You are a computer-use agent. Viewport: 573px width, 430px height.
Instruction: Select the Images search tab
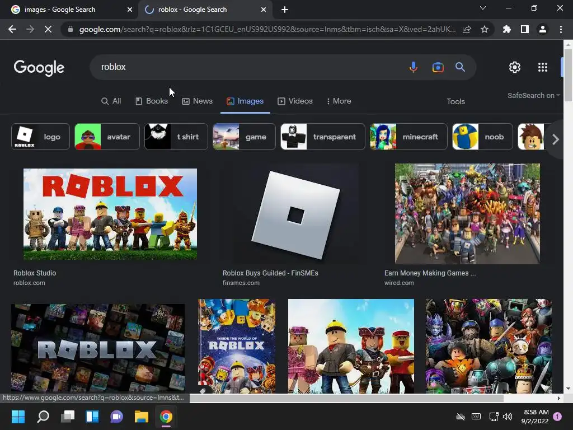(245, 101)
